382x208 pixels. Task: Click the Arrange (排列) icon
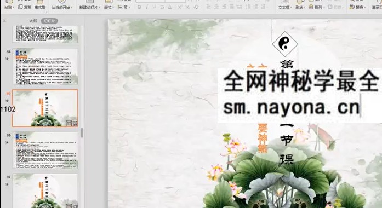tap(311, 7)
